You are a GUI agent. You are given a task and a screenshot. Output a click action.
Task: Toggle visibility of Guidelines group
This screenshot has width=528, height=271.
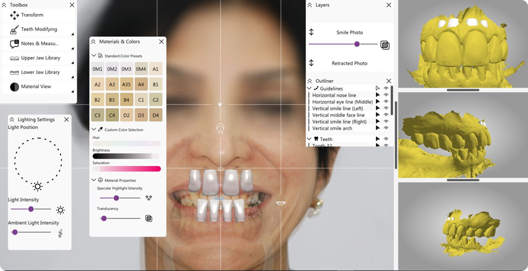coord(386,88)
